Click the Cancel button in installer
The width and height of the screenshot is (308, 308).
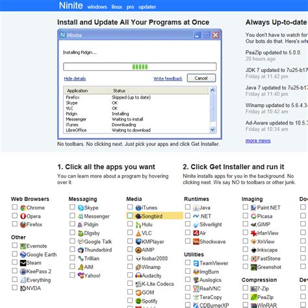pyautogui.click(x=201, y=78)
